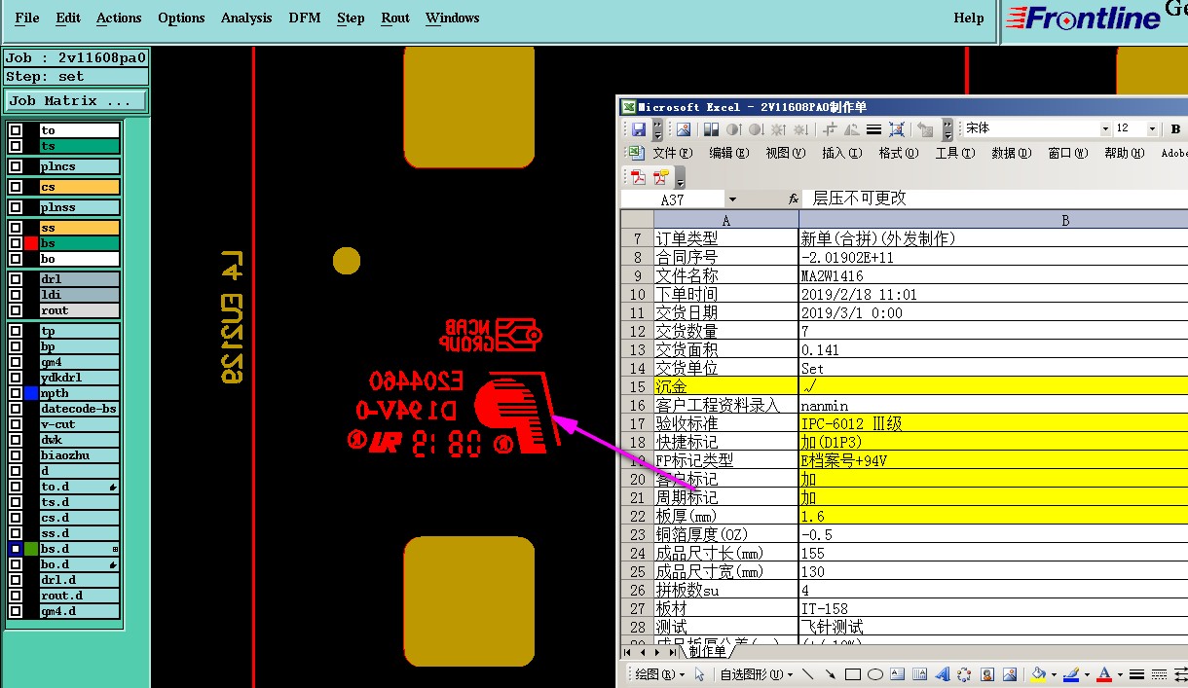
Task: Toggle the checkbox for layer 'to'
Action: pos(16,130)
